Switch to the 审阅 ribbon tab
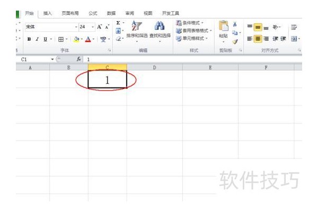 pos(129,13)
